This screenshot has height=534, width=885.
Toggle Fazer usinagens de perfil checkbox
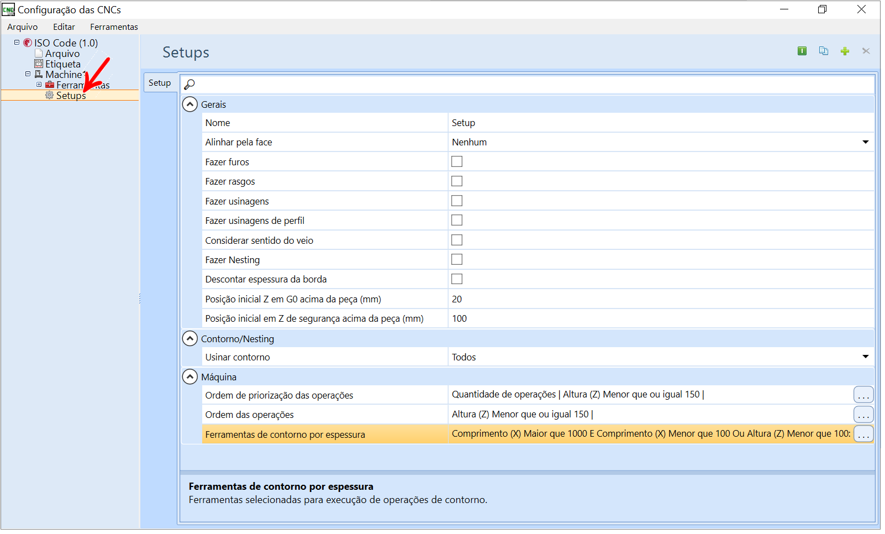click(x=457, y=220)
